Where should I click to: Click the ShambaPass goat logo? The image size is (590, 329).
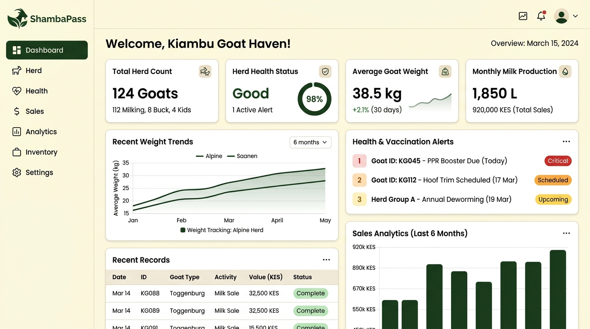point(18,18)
